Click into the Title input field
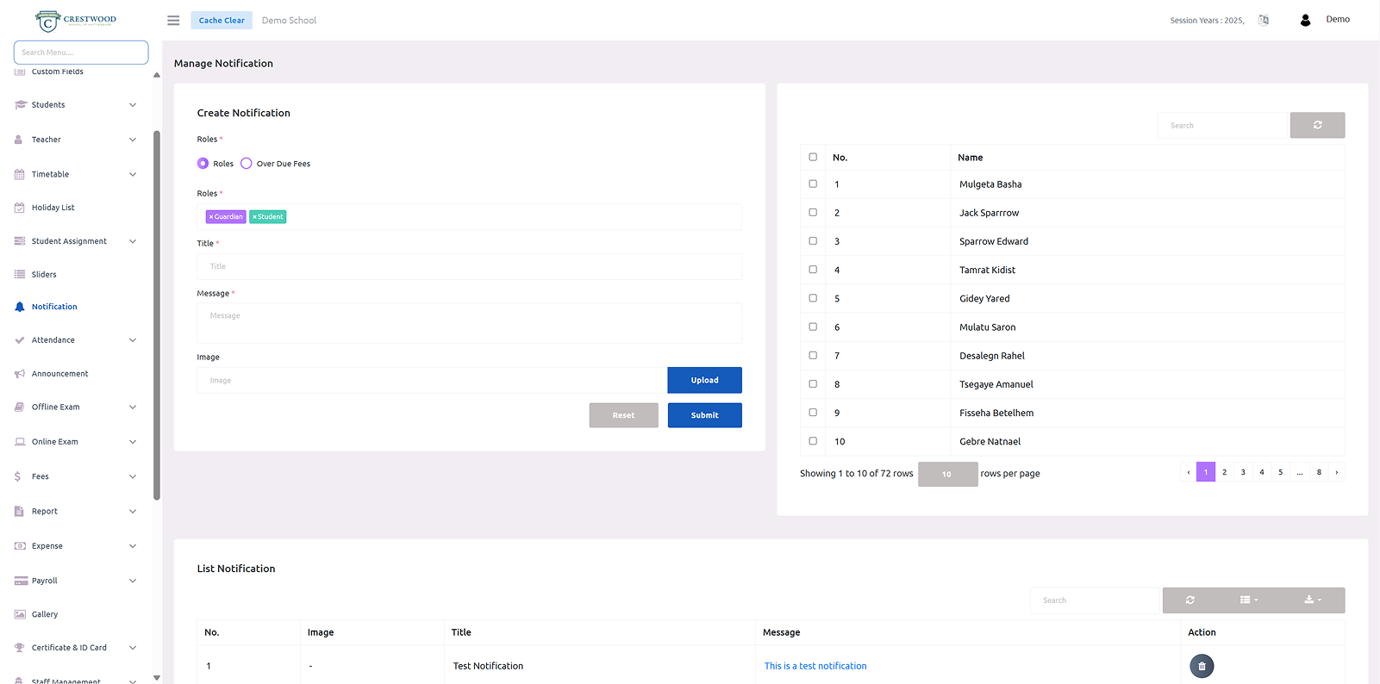 pos(469,267)
